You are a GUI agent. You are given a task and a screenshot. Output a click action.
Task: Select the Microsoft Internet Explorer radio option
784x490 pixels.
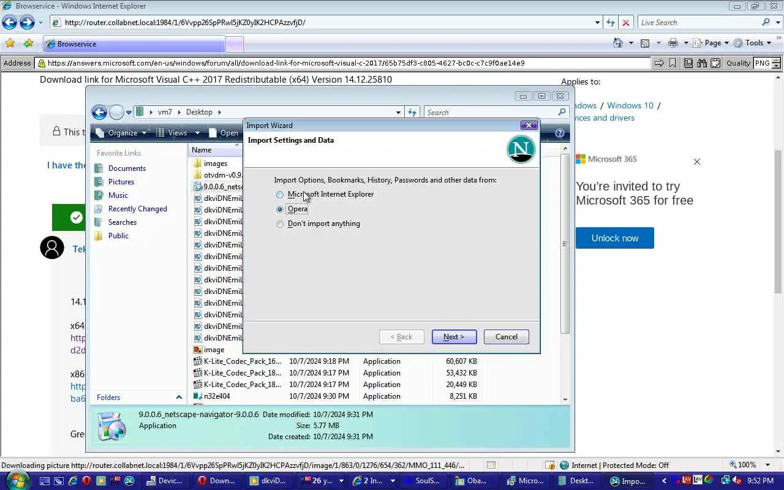click(x=280, y=195)
